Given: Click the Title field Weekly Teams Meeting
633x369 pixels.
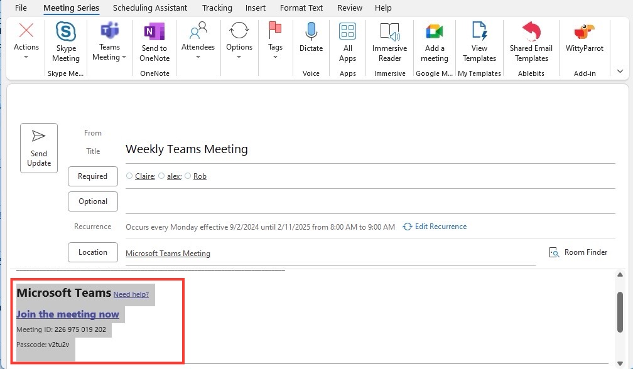Looking at the screenshot, I should [371, 149].
